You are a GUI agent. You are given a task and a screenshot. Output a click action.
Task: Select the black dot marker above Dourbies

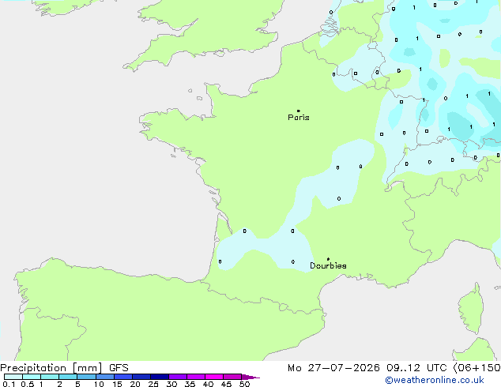[328, 259]
